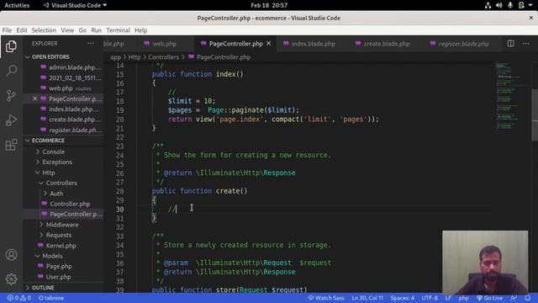Open Page.php under Models
Image resolution: width=538 pixels, height=303 pixels.
[59, 266]
